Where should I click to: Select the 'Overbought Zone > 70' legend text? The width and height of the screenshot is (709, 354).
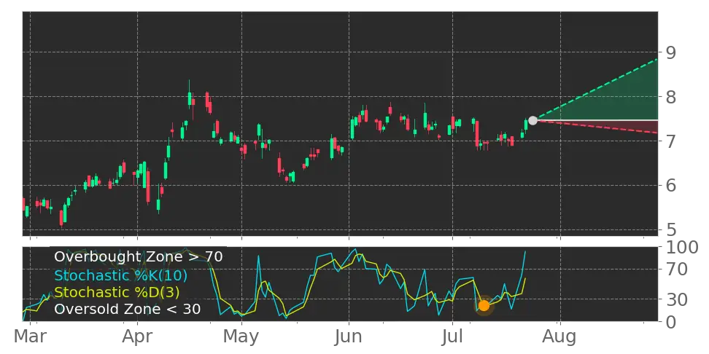tap(139, 257)
